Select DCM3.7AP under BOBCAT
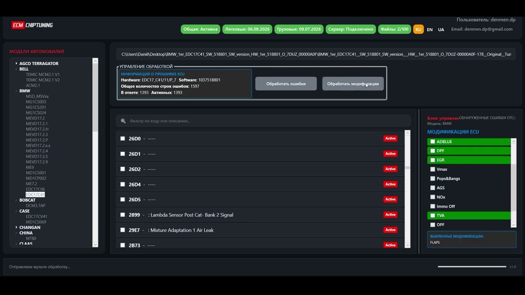This screenshot has height=295, width=525. (x=36, y=206)
